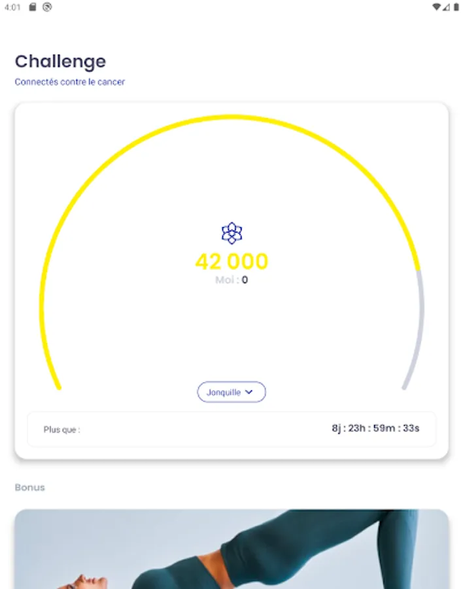Viewport: 463px width, 589px height.
Task: Click the blue flower logo icon
Action: (231, 233)
